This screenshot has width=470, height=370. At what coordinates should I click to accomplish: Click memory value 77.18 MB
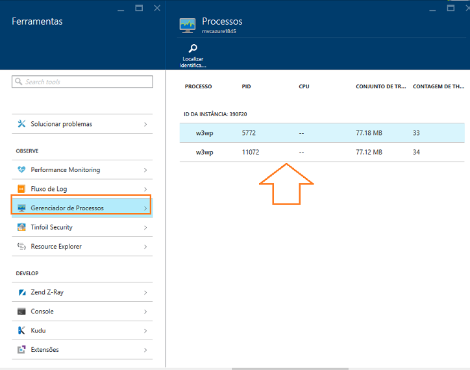pos(369,133)
